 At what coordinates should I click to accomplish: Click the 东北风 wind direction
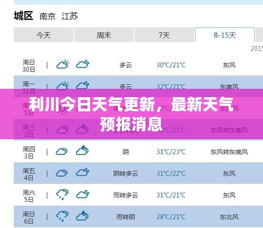(x=229, y=217)
